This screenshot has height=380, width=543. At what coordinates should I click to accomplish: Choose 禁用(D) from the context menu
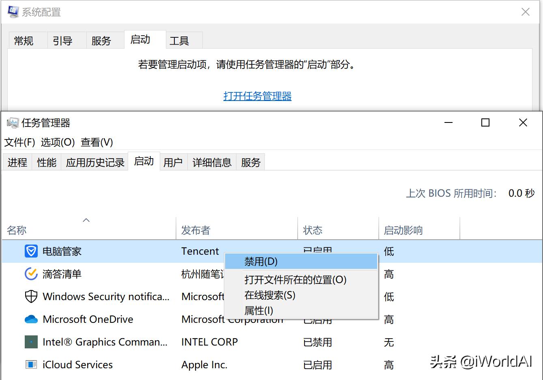pos(301,262)
